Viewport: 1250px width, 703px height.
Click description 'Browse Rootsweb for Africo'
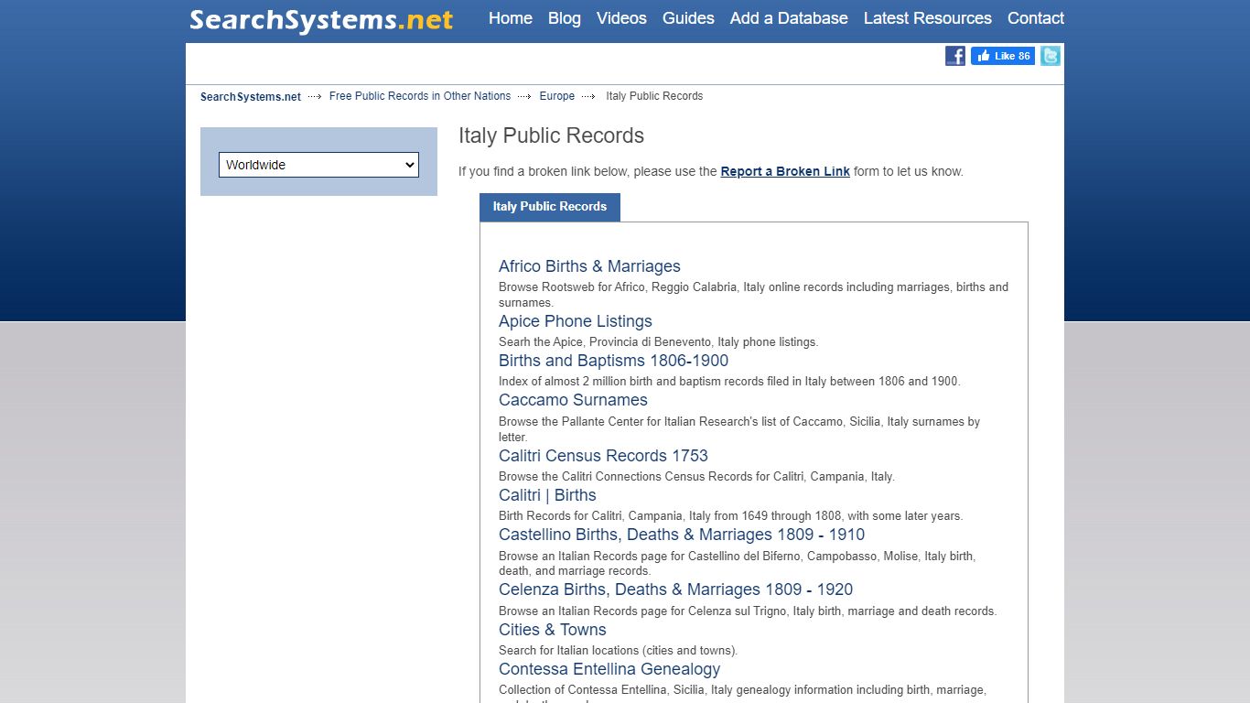753,295
